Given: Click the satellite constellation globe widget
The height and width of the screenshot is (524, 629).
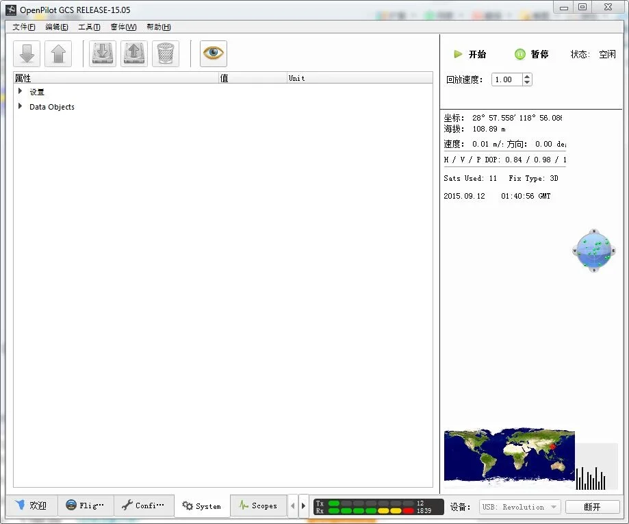Looking at the screenshot, I should click(x=593, y=251).
